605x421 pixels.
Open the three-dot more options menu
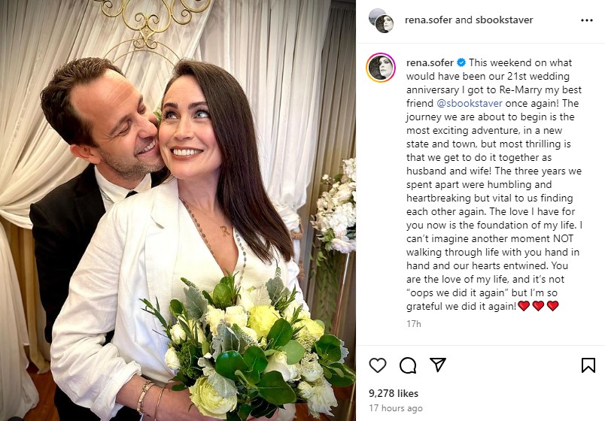pos(586,20)
